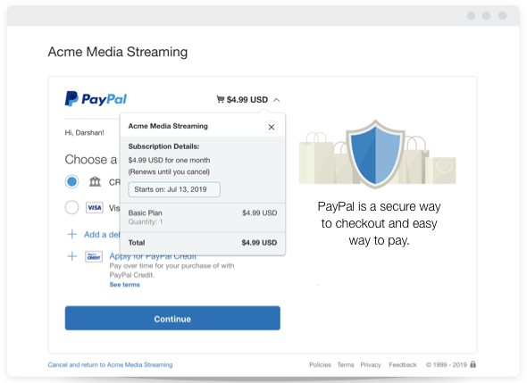Image resolution: width=527 pixels, height=383 pixels.
Task: Select the Visa card radio button
Action: pos(71,207)
